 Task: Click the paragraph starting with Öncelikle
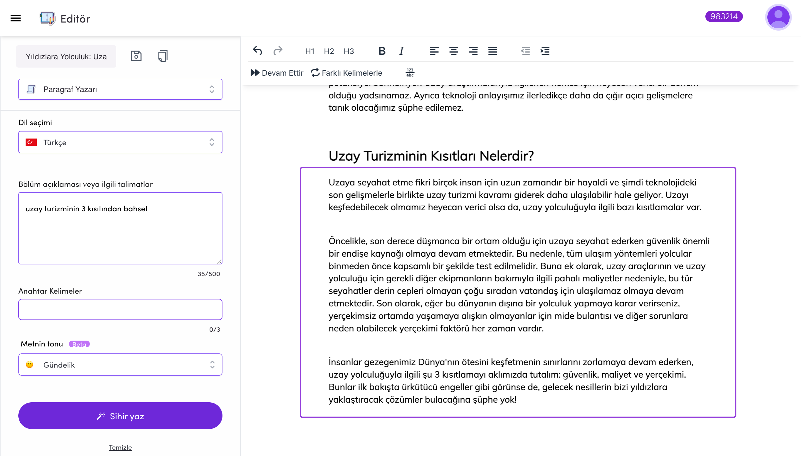pyautogui.click(x=519, y=284)
